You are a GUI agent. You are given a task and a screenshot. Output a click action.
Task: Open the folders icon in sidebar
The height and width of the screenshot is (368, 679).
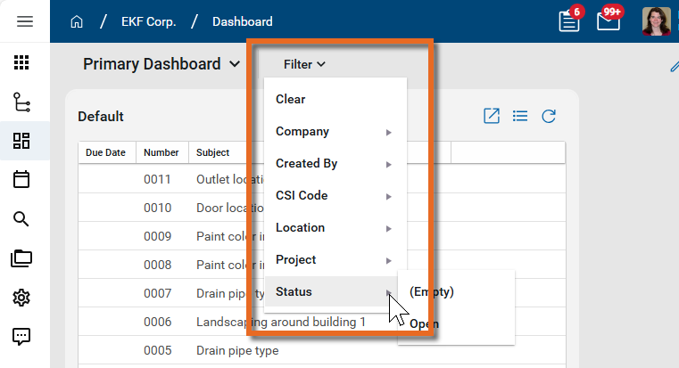(x=21, y=258)
